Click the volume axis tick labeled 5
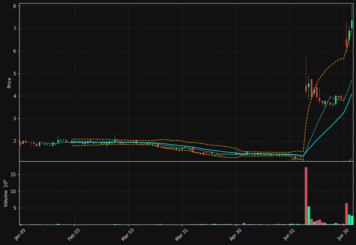This screenshot has width=356, height=245. (x=15, y=208)
